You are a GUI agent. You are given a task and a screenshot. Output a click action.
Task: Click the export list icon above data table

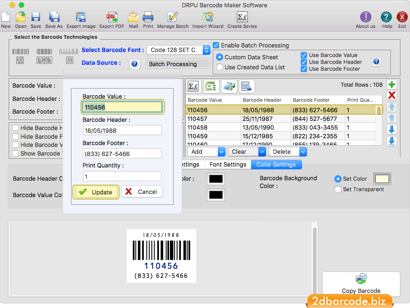pos(246,86)
